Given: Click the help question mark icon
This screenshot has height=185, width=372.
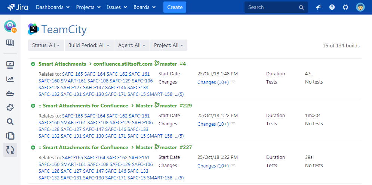Looking at the screenshot, I should [332, 7].
